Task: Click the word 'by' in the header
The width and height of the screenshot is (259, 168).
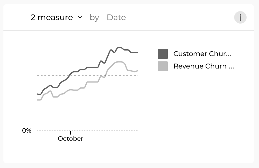Action: 94,18
